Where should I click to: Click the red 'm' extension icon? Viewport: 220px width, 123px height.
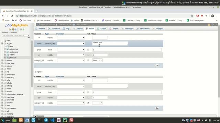pyautogui.click(x=202, y=16)
